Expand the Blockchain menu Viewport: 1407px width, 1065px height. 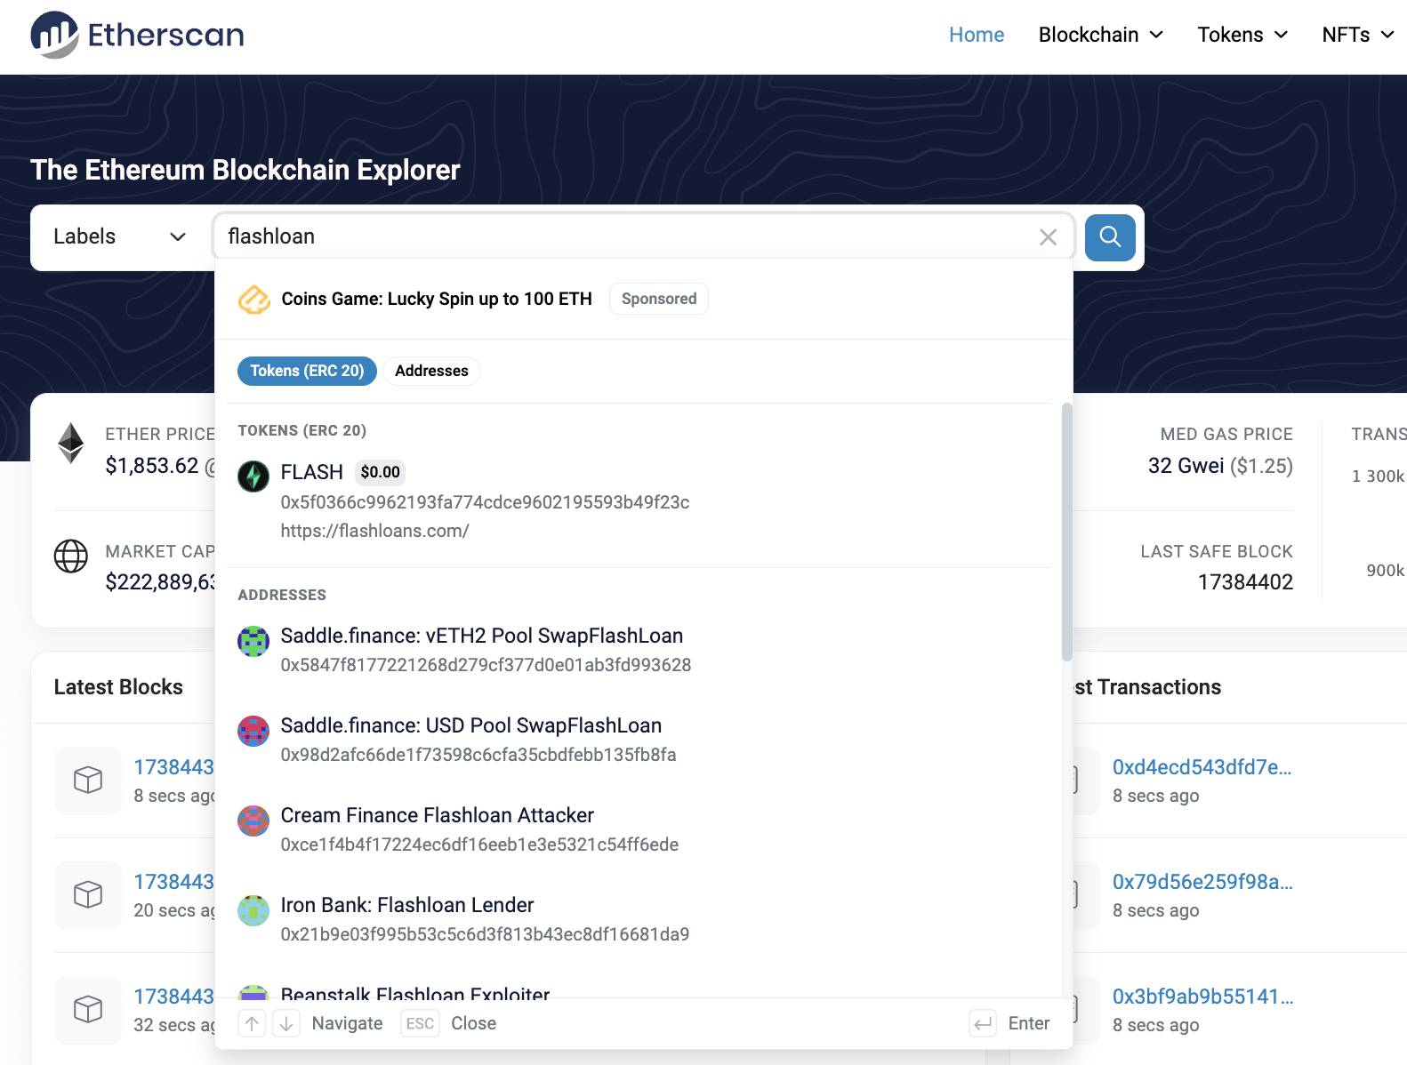pyautogui.click(x=1101, y=35)
